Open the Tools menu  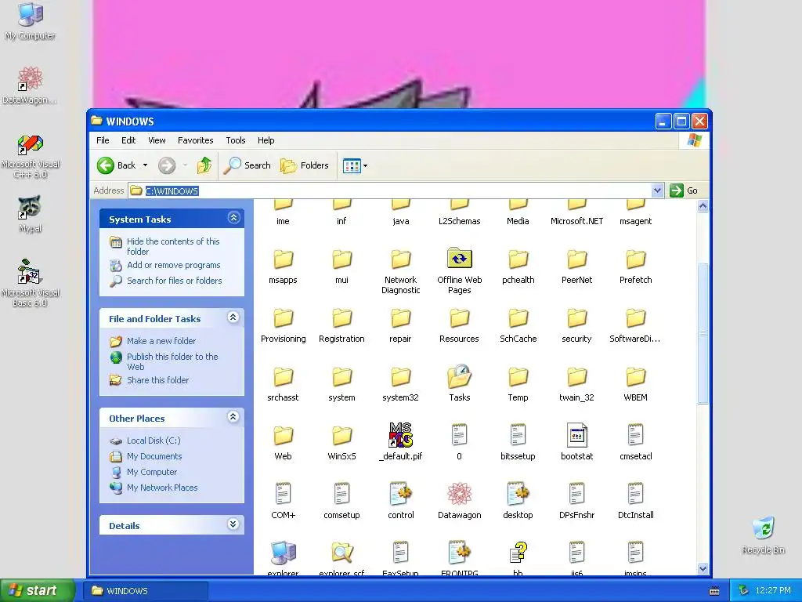click(x=235, y=140)
